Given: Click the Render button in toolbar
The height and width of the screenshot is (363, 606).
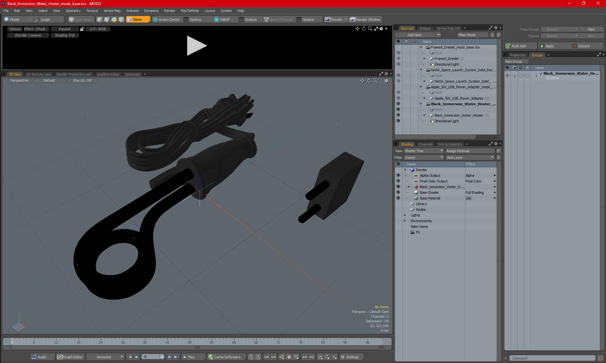Looking at the screenshot, I should [336, 19].
